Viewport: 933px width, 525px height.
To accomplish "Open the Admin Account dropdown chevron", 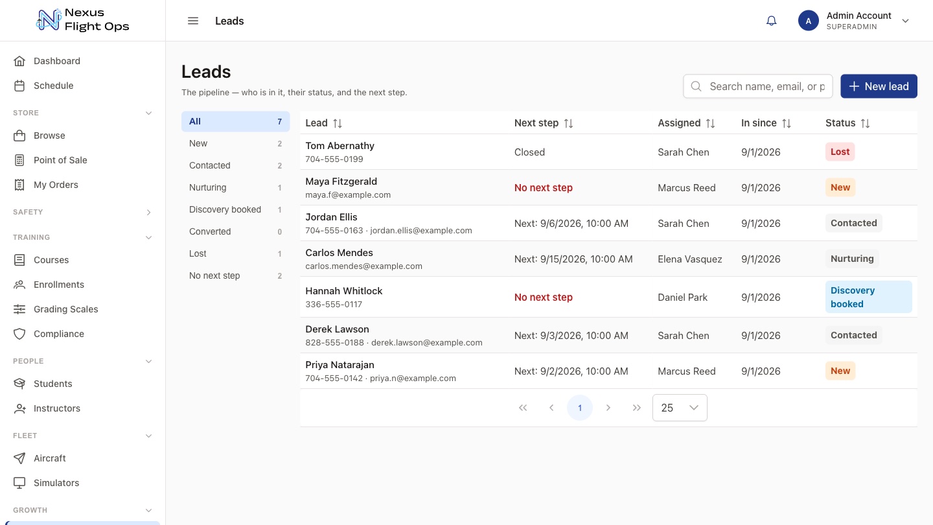I will pyautogui.click(x=906, y=21).
